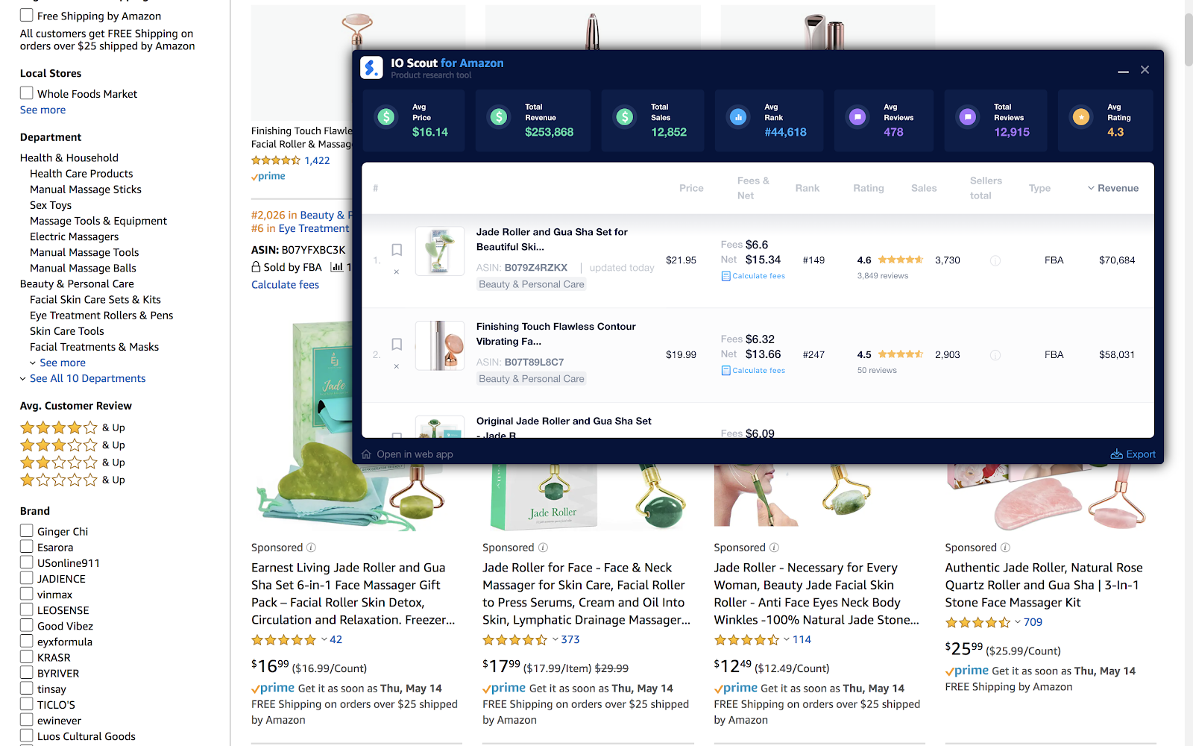Tick the Ginger Chi brand checkbox
The height and width of the screenshot is (746, 1193).
point(27,531)
